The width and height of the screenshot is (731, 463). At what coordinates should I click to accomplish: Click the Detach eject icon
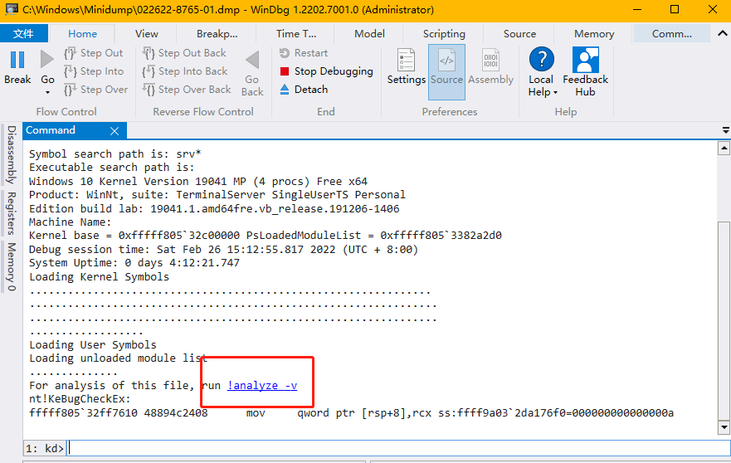pos(285,90)
